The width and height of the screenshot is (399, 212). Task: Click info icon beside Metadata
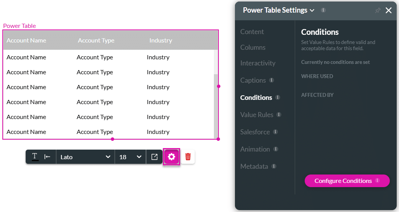tap(274, 166)
